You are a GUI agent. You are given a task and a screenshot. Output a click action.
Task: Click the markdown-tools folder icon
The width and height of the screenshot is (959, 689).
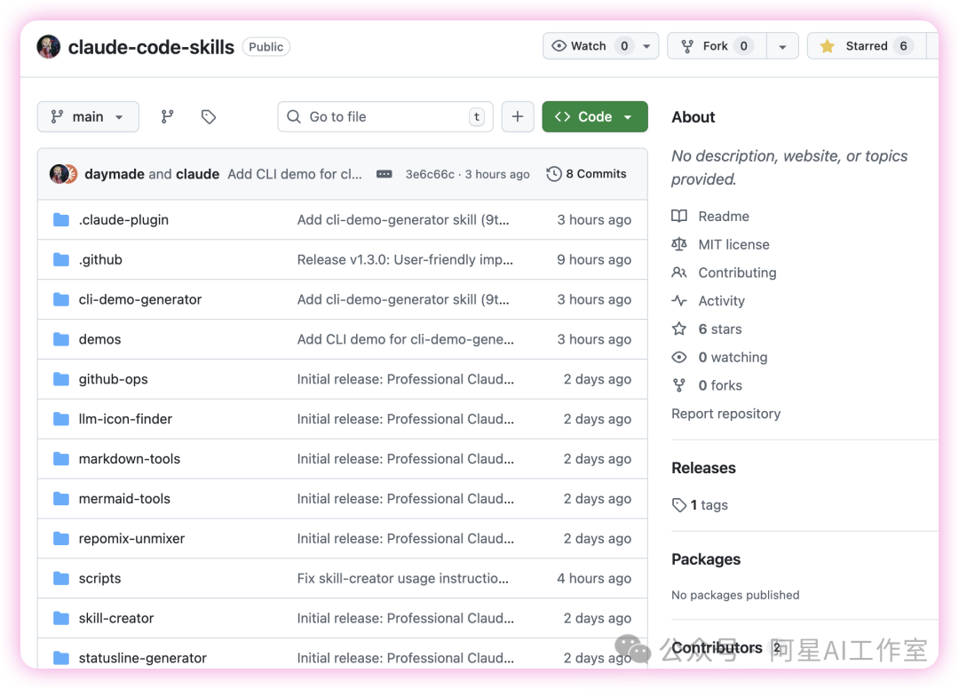61,458
